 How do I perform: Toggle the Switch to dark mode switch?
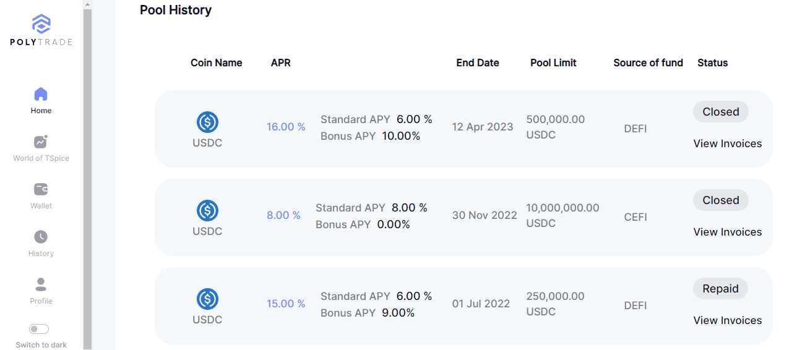[39, 329]
